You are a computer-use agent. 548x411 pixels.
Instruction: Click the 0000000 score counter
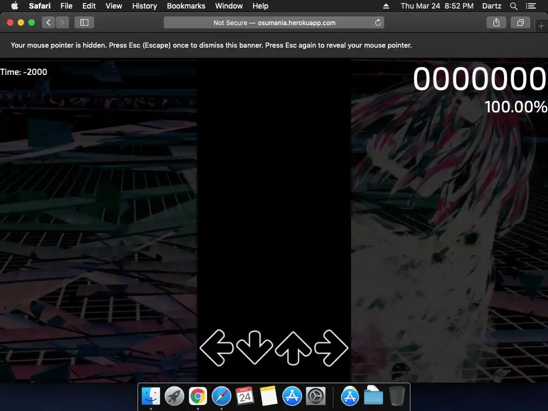coord(479,79)
